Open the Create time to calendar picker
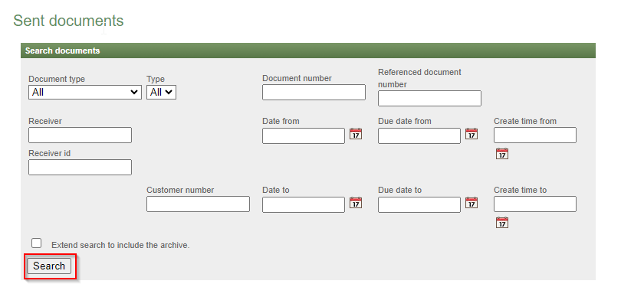The height and width of the screenshot is (297, 621). [x=502, y=223]
